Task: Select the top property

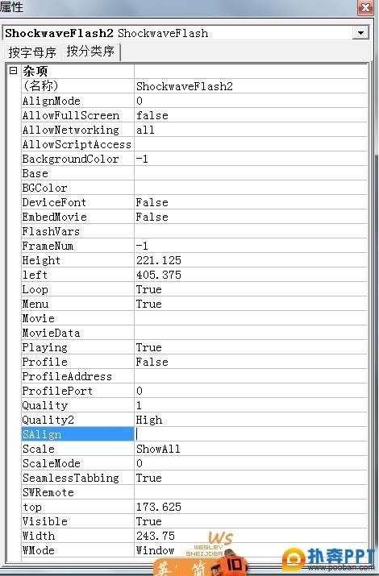Action: 77,507
